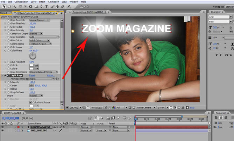Screen dimensions: 234x141
Task: Select the Horizontal Type tool
Action: tap(47, 6)
